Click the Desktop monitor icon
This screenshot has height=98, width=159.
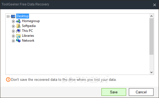coord(13,16)
